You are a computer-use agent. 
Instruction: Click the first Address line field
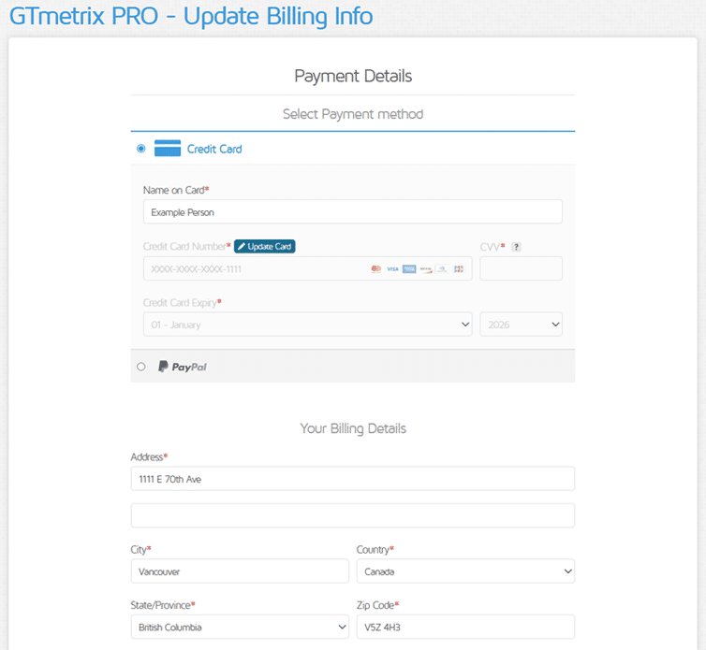353,479
